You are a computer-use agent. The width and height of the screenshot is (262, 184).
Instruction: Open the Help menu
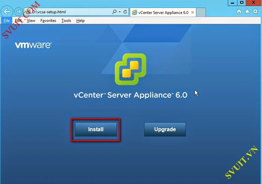tap(80, 21)
